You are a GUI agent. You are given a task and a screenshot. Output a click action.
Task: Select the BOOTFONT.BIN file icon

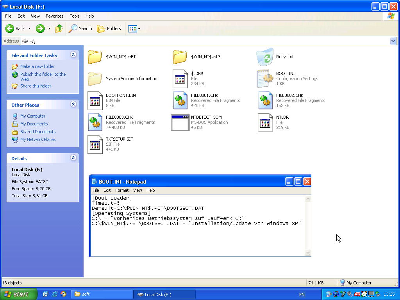click(x=95, y=101)
